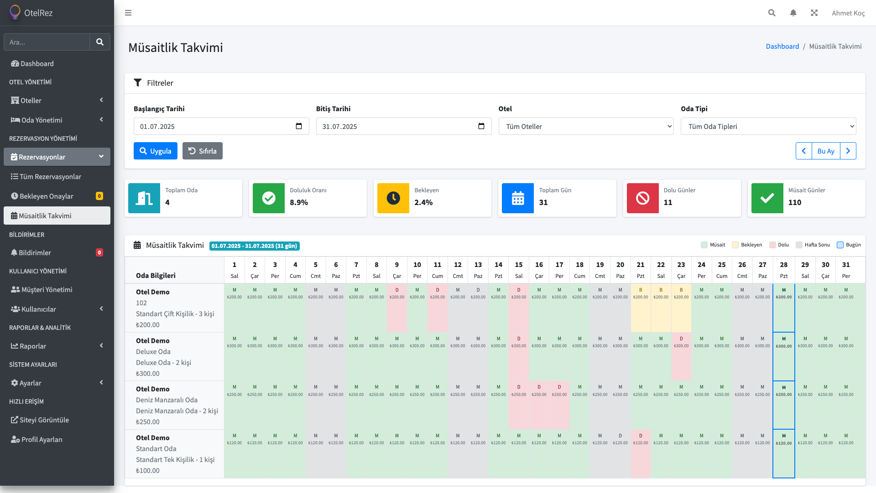Expand the Oteller sidebar menu
876x493 pixels.
coord(57,101)
